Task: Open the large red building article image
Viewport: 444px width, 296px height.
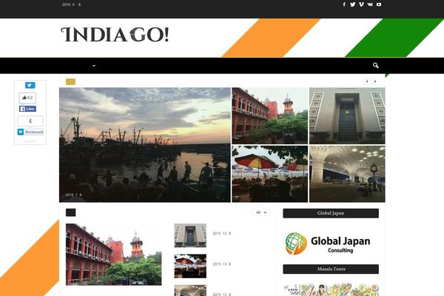Action: pos(113,255)
